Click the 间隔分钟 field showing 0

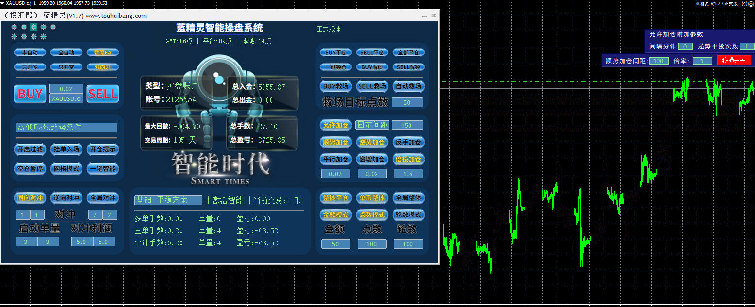(x=685, y=47)
